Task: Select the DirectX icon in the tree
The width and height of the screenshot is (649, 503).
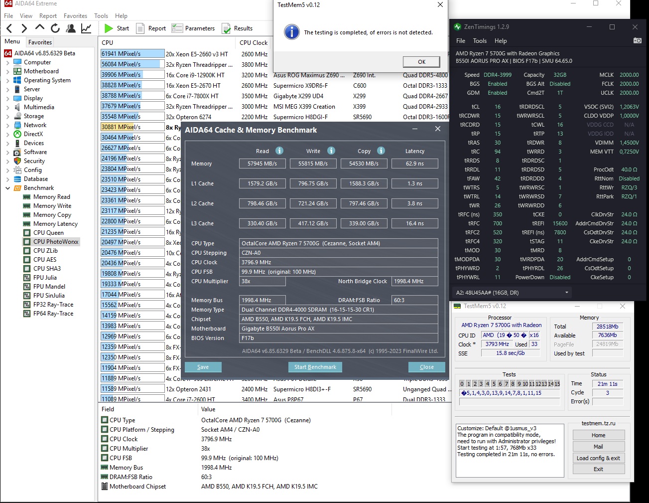Action: [17, 134]
